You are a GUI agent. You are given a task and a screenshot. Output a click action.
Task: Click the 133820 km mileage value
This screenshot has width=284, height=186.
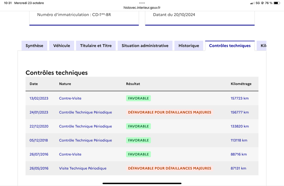[x=240, y=126]
